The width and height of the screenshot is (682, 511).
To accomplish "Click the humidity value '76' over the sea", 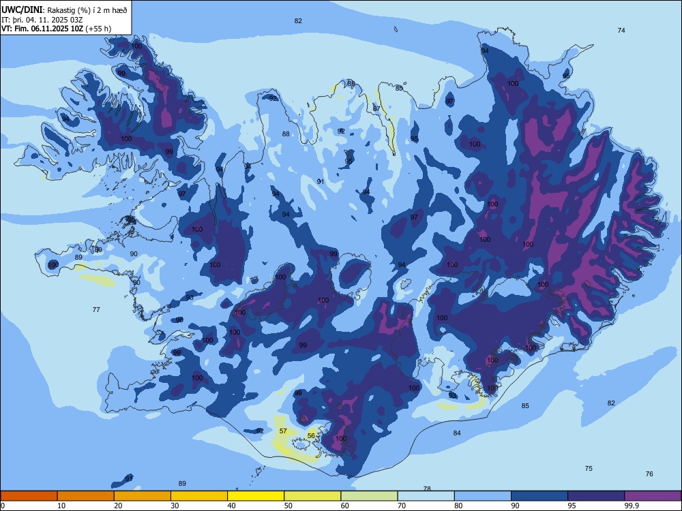I will click(649, 474).
